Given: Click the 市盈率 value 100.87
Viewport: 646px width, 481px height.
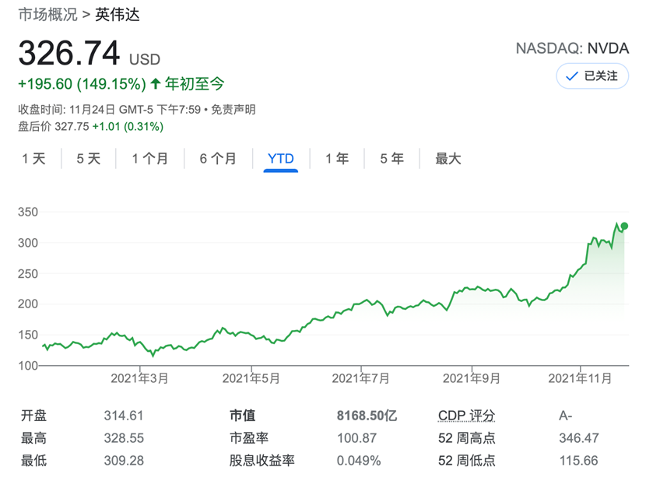Looking at the screenshot, I should [x=356, y=438].
